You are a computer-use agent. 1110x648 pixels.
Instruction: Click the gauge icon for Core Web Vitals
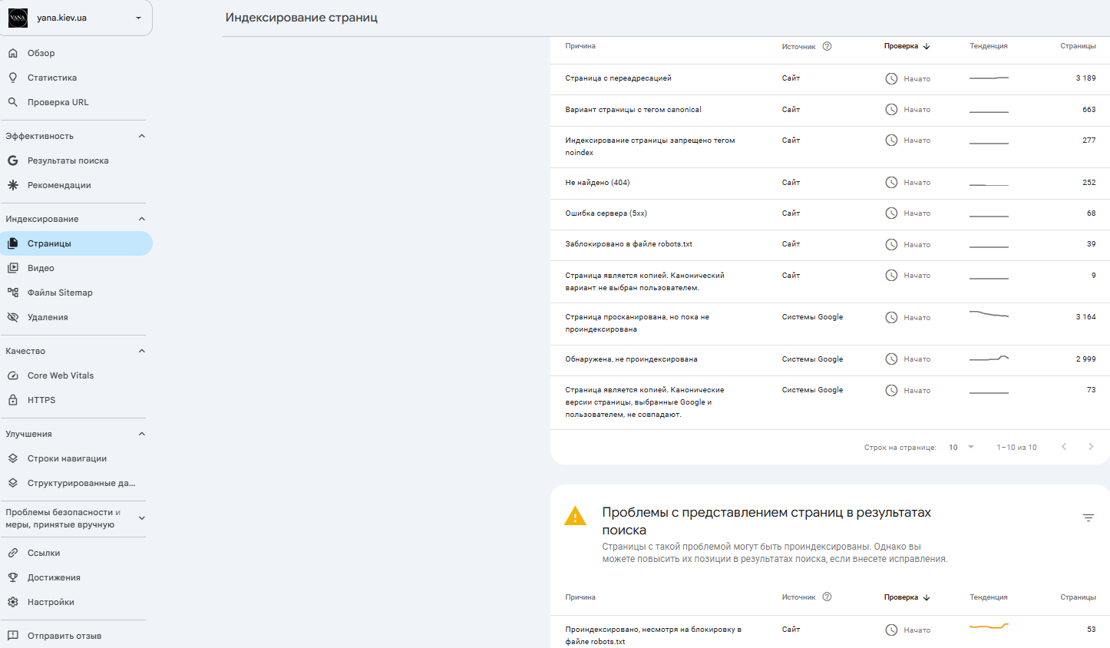[13, 375]
